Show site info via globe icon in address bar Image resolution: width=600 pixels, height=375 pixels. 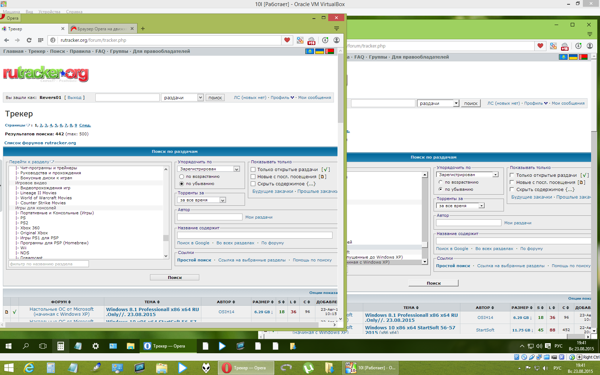tap(53, 40)
